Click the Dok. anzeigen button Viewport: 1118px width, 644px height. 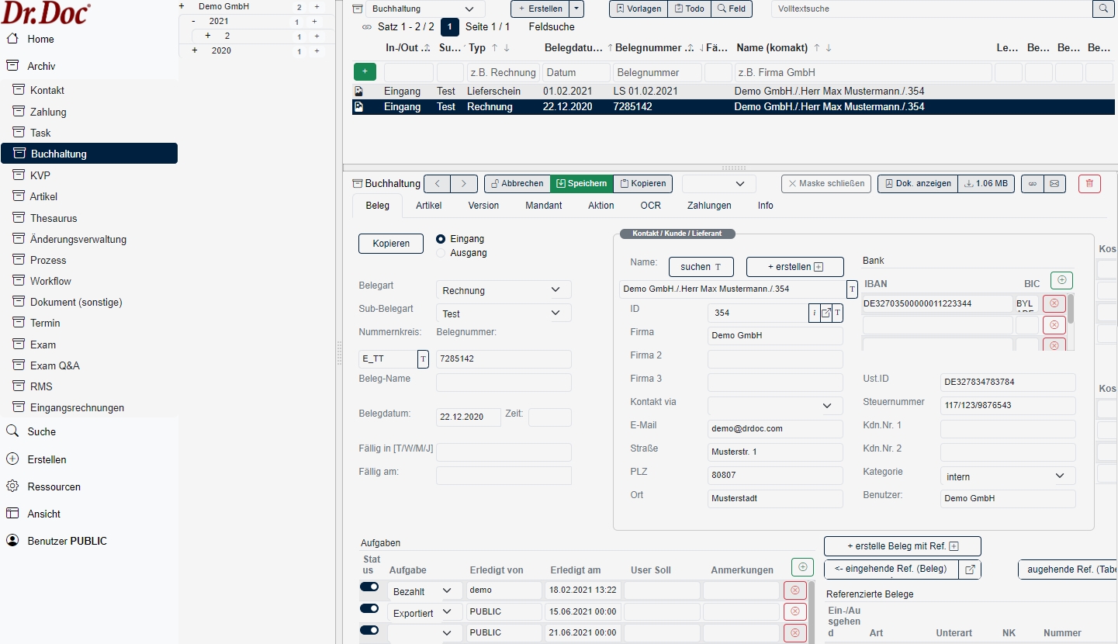point(918,184)
